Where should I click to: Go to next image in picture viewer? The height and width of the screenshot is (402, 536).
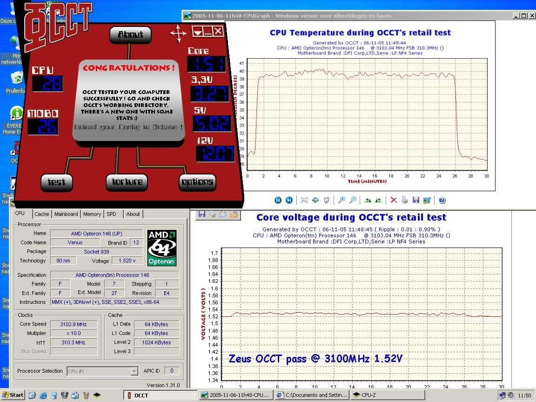pyautogui.click(x=289, y=201)
